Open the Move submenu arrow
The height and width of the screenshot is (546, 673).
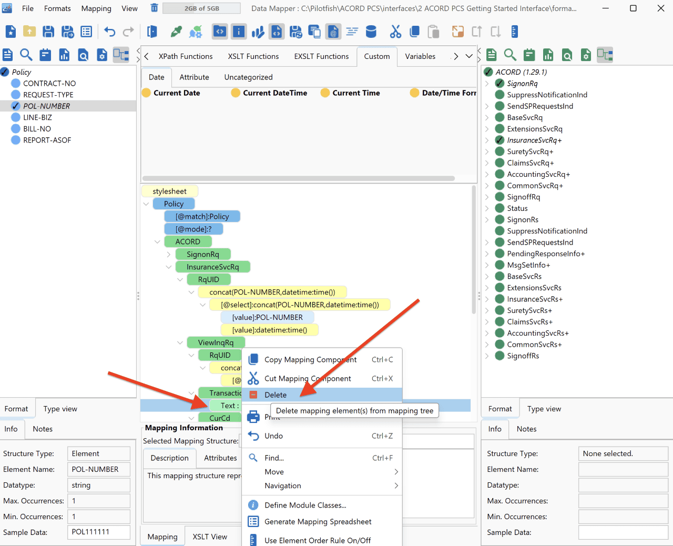click(x=396, y=472)
